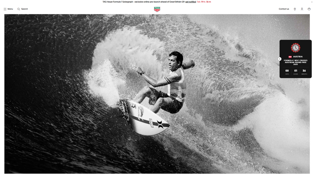Screen dimensions: 314x176
Task: Open the hamburger Menu icon
Action: [5, 9]
